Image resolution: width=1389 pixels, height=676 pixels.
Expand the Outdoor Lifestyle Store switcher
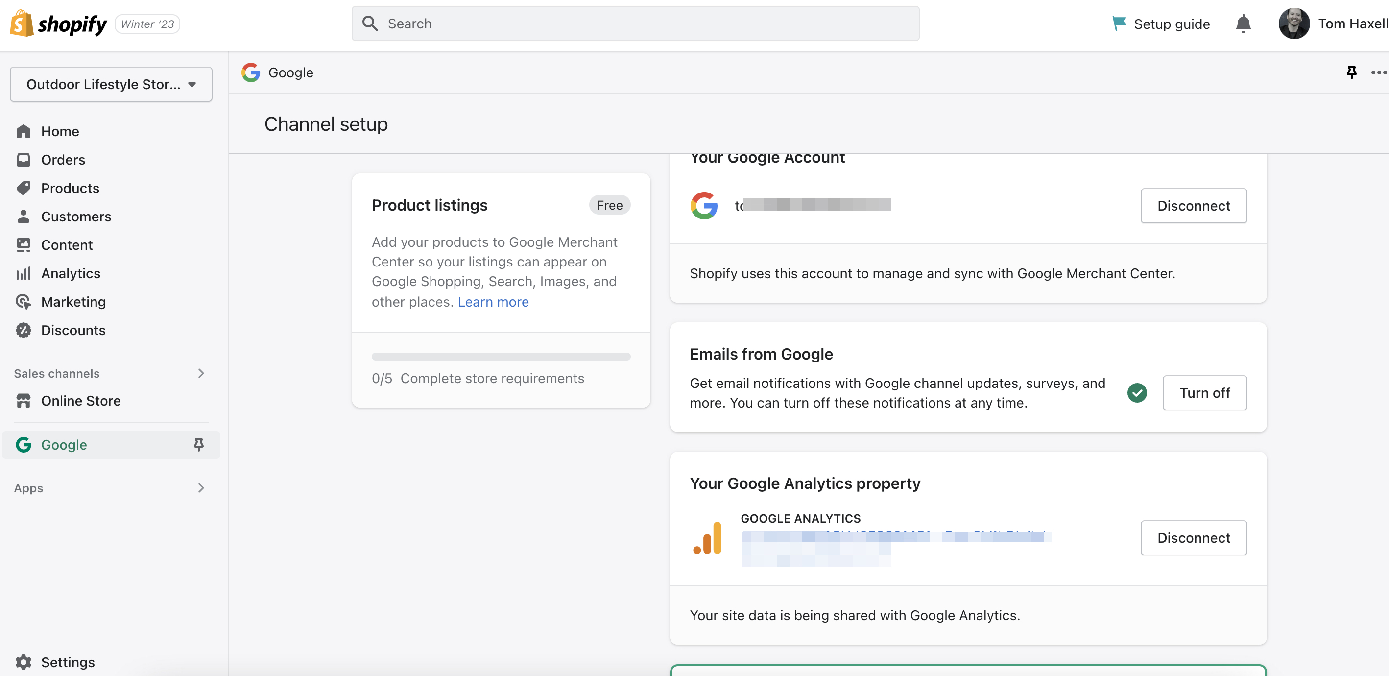111,84
